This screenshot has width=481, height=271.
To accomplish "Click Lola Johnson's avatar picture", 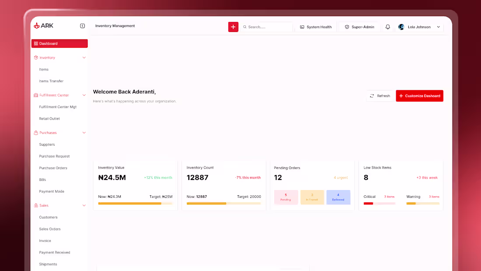I will click(401, 27).
